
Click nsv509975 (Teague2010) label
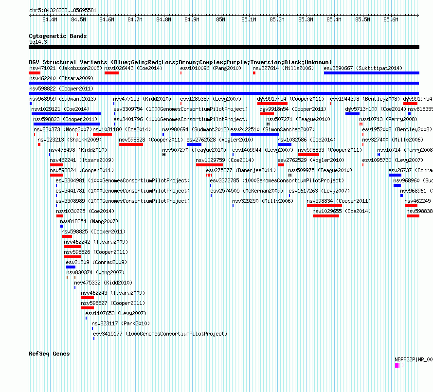[x=320, y=170]
